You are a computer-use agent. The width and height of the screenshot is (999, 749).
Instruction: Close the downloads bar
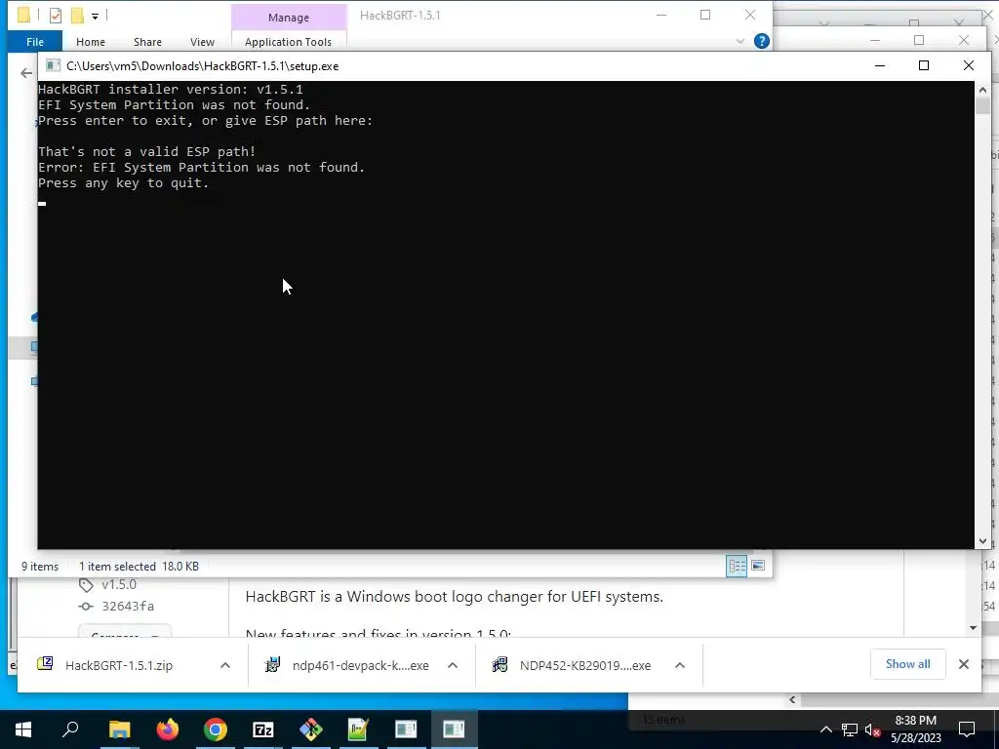[963, 664]
